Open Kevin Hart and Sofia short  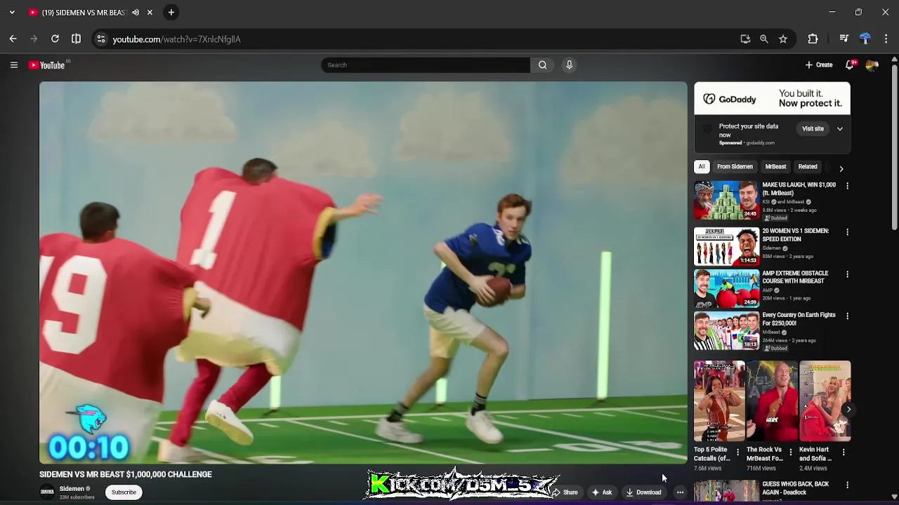click(825, 401)
